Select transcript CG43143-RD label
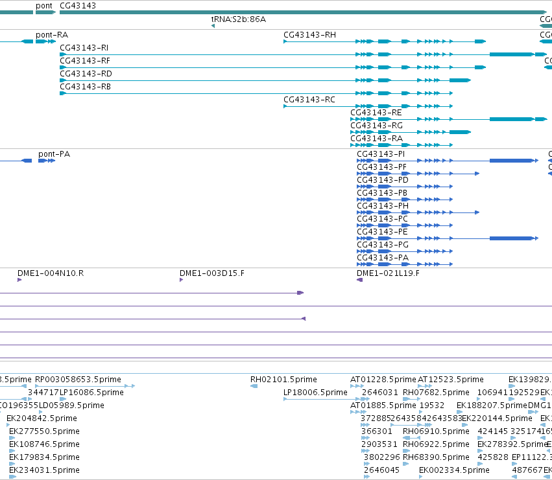The width and height of the screenshot is (552, 480). point(86,74)
